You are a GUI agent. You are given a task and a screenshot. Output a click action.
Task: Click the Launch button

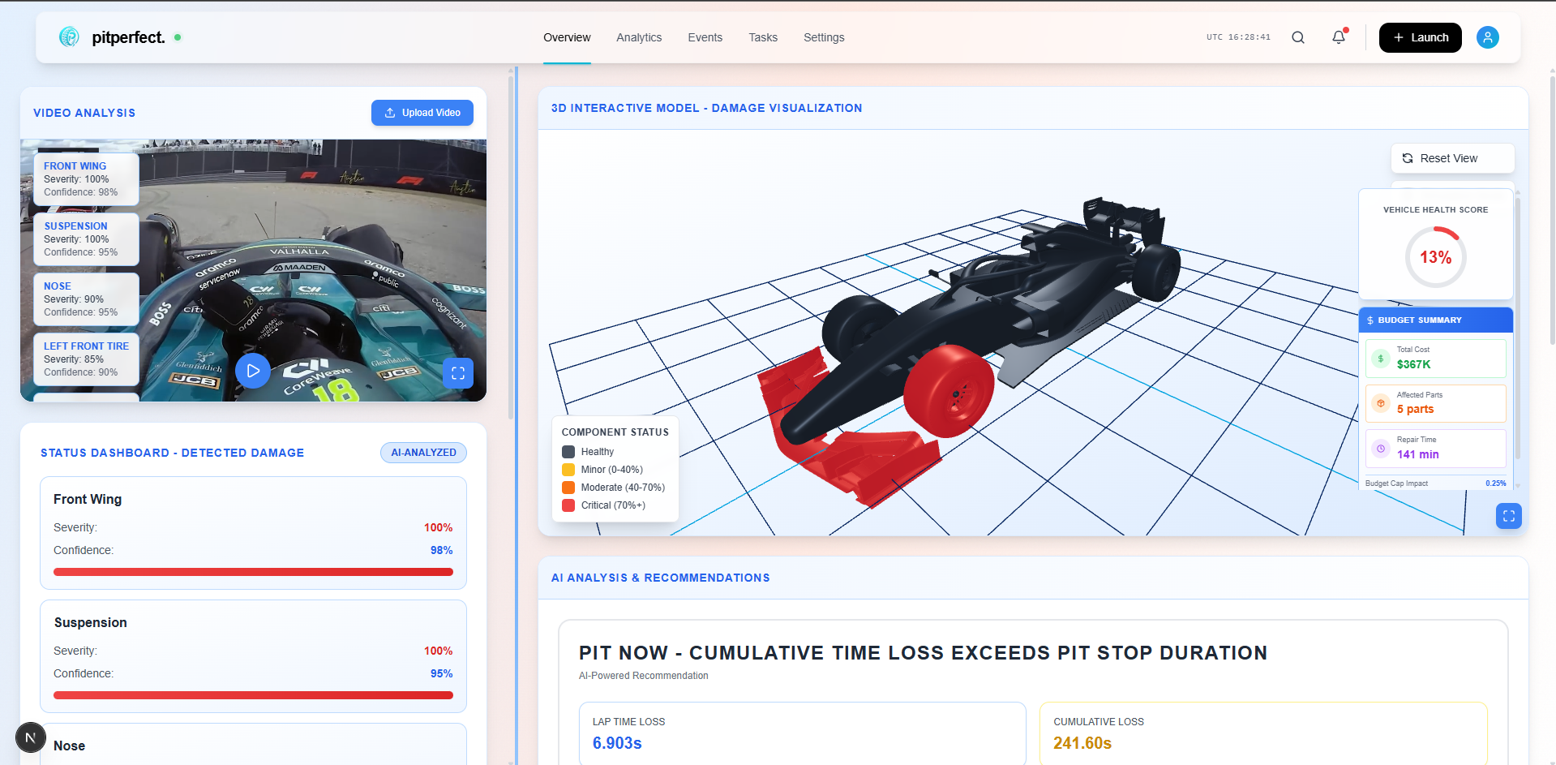click(x=1421, y=37)
